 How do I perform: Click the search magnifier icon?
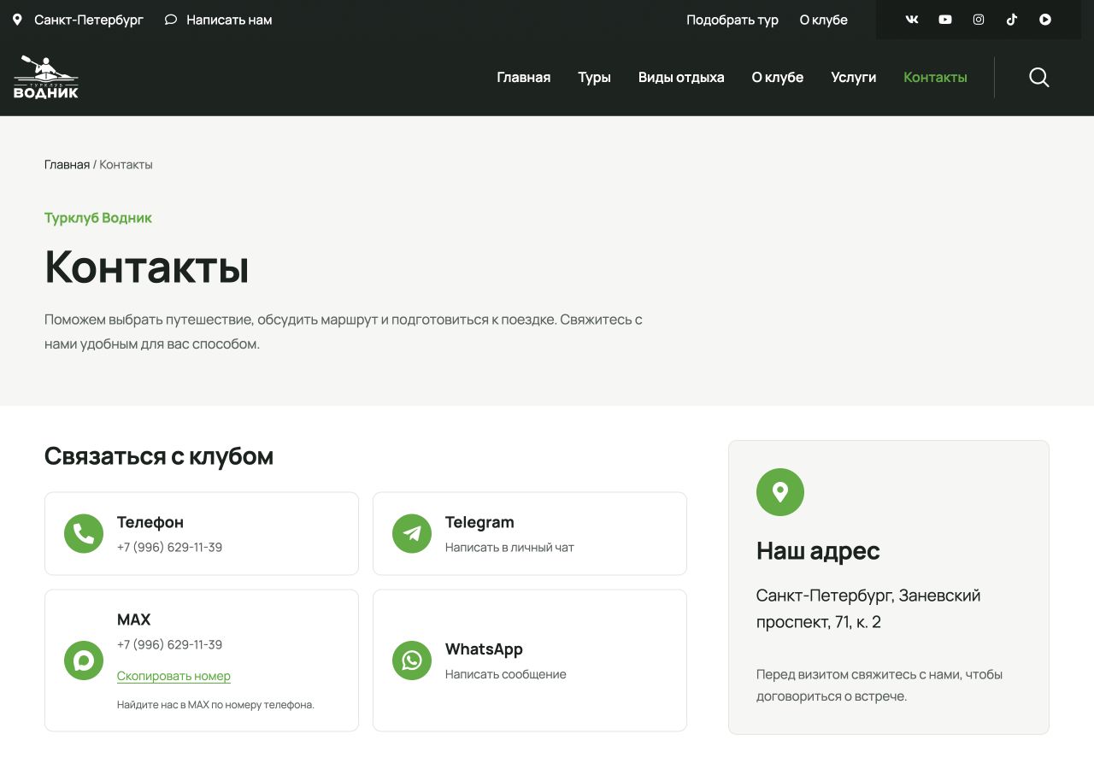(1039, 78)
